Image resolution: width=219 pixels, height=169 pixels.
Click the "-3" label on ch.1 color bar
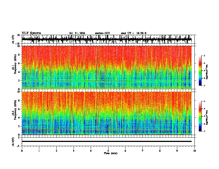(204, 56)
